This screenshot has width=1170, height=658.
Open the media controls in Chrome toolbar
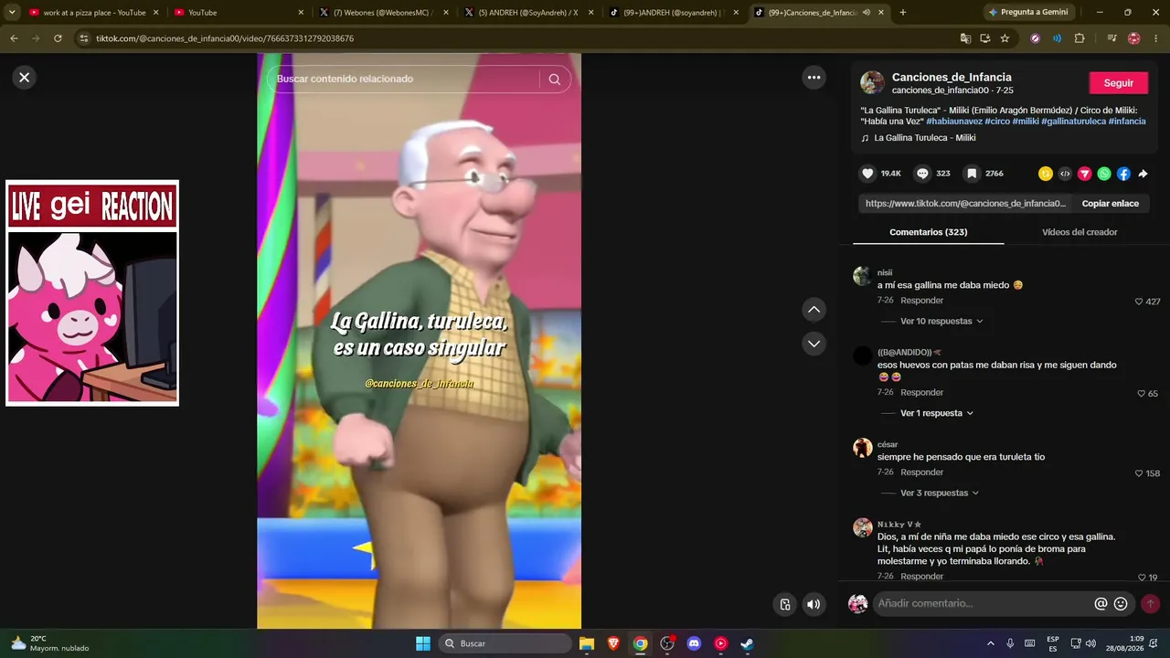tap(1111, 38)
